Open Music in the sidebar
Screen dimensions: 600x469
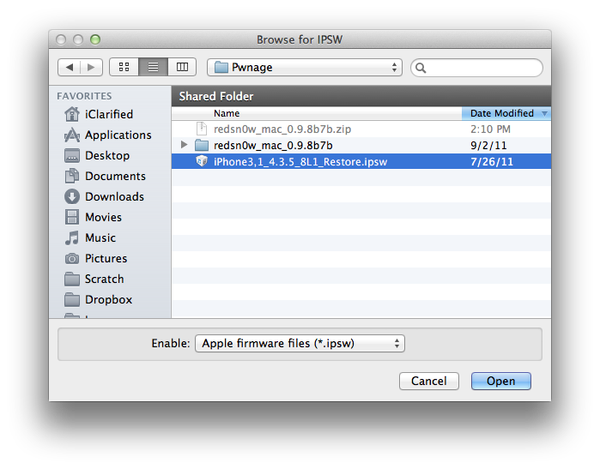pos(90,238)
